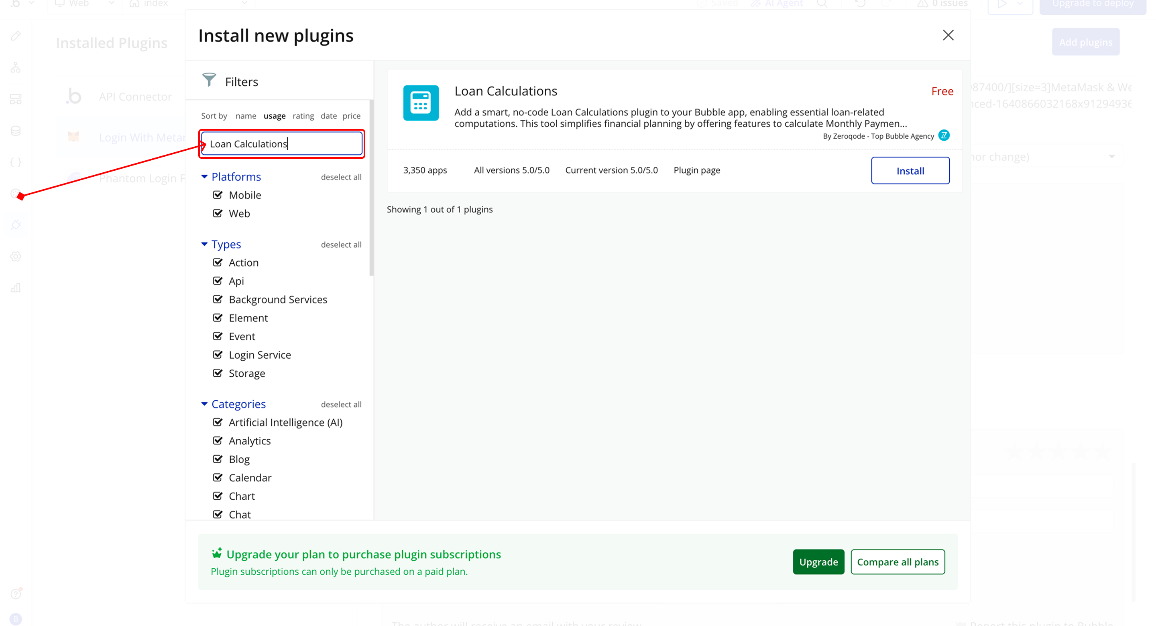
Task: Open Data tab icon in left sidebar
Action: (x=16, y=131)
